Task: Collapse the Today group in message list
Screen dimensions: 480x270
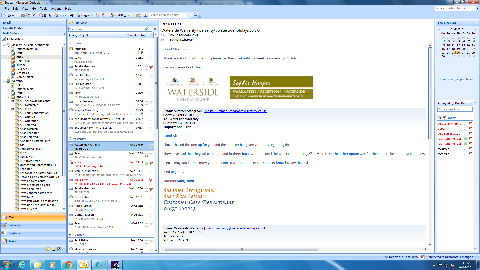Action: (70, 43)
